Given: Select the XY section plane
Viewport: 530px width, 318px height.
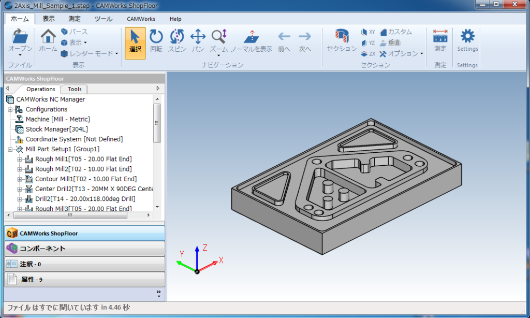Looking at the screenshot, I should pyautogui.click(x=368, y=32).
